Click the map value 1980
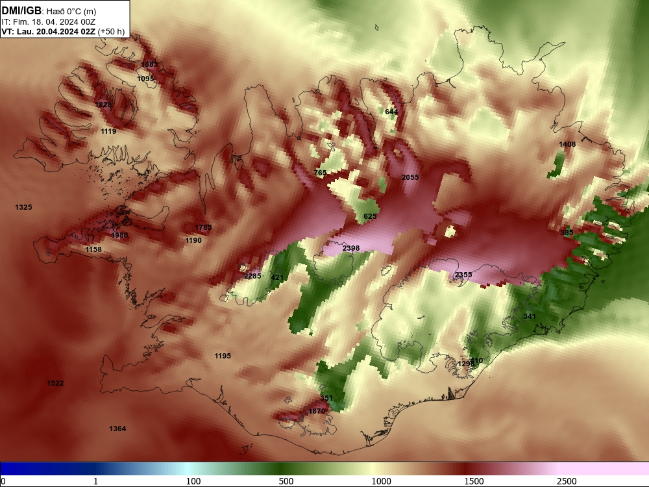Viewport: 649px width, 487px height. [119, 235]
